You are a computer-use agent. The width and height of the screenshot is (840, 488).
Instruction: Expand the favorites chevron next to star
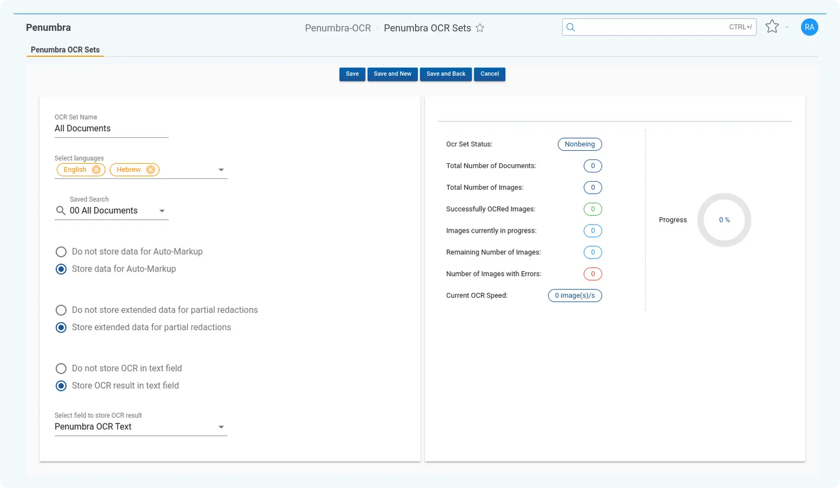[x=787, y=27]
